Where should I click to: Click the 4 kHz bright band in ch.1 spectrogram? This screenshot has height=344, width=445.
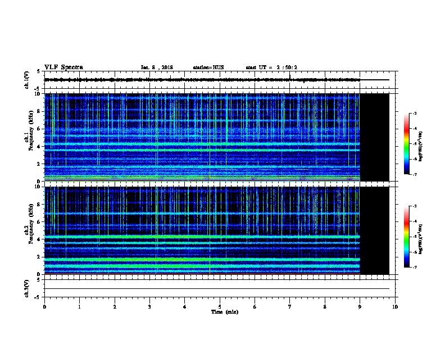click(x=202, y=144)
